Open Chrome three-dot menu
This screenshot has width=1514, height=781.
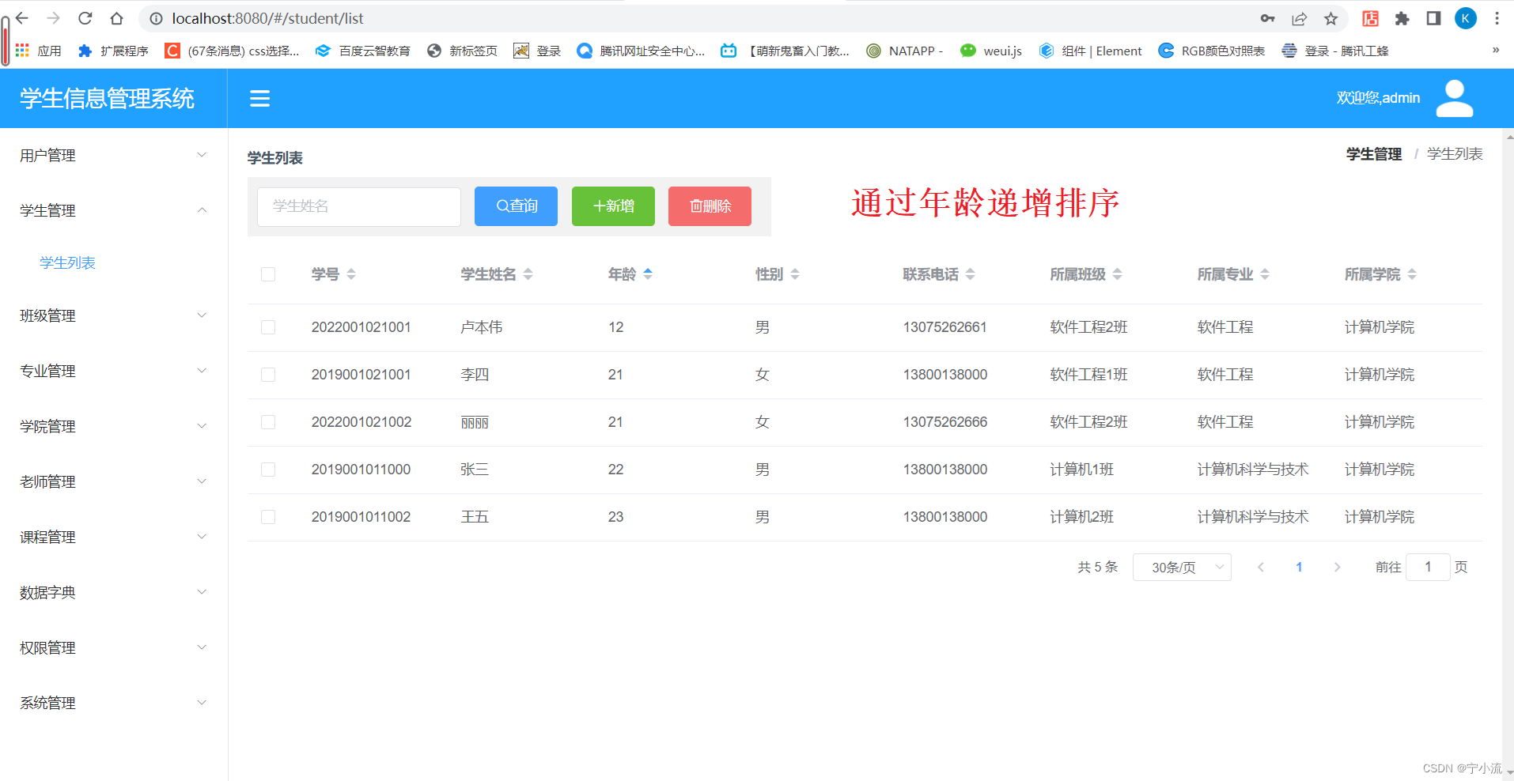(1497, 18)
